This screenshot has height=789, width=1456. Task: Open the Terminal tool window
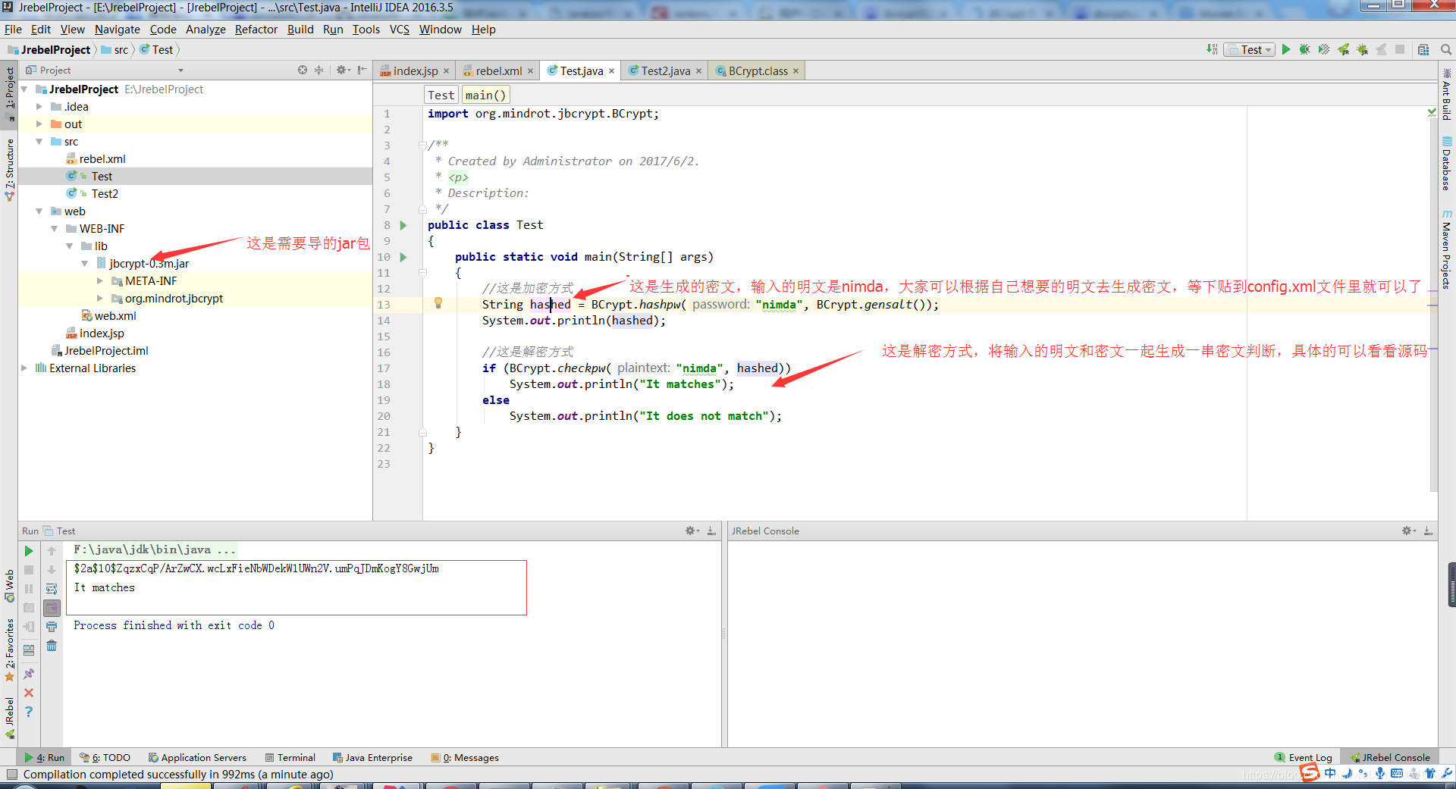pos(290,757)
